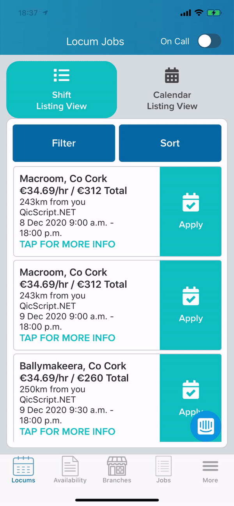Tap for more info on 8 Dec Macroom job
This screenshot has width=234, height=506.
(67, 244)
